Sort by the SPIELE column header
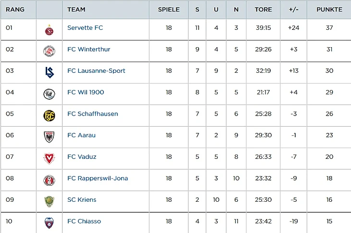The height and width of the screenshot is (233, 351). click(169, 10)
